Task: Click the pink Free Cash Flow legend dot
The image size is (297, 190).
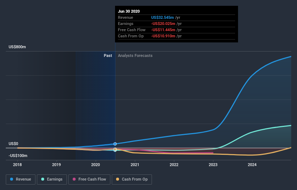Action: [74, 179]
